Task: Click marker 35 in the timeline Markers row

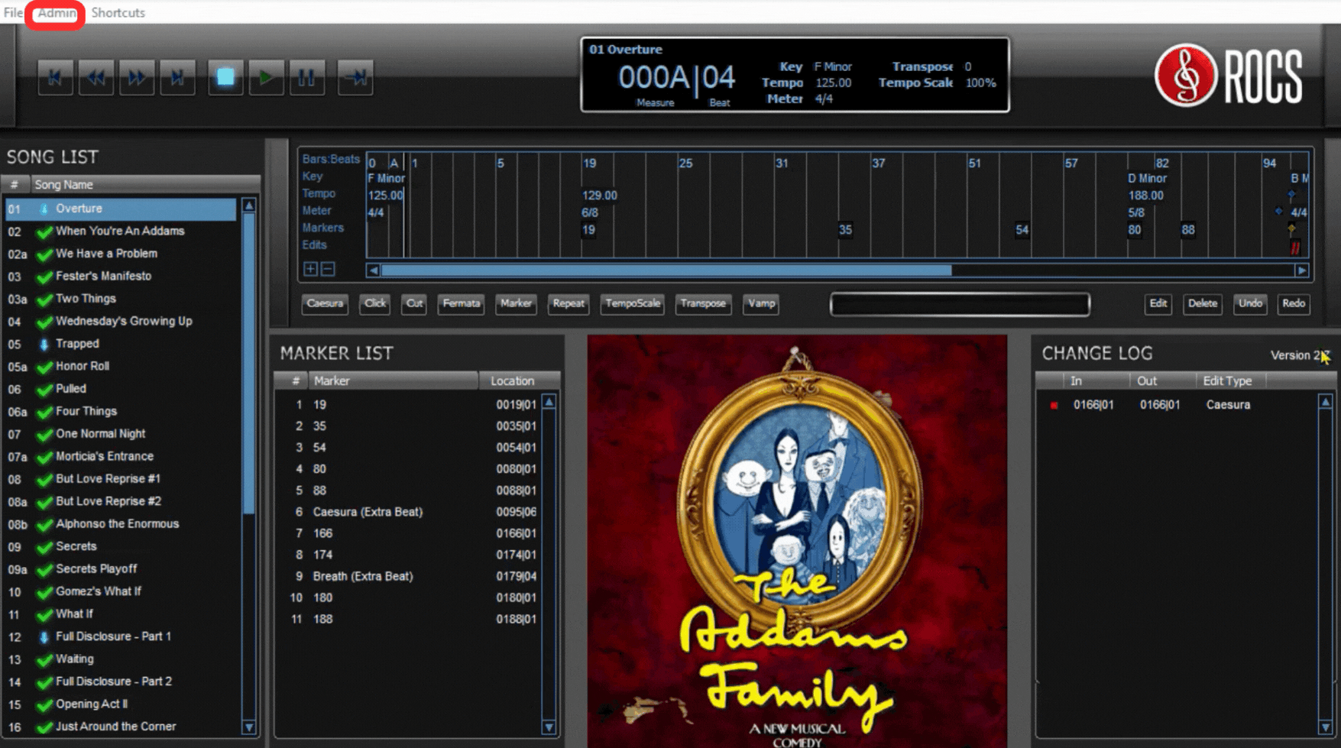Action: [845, 229]
